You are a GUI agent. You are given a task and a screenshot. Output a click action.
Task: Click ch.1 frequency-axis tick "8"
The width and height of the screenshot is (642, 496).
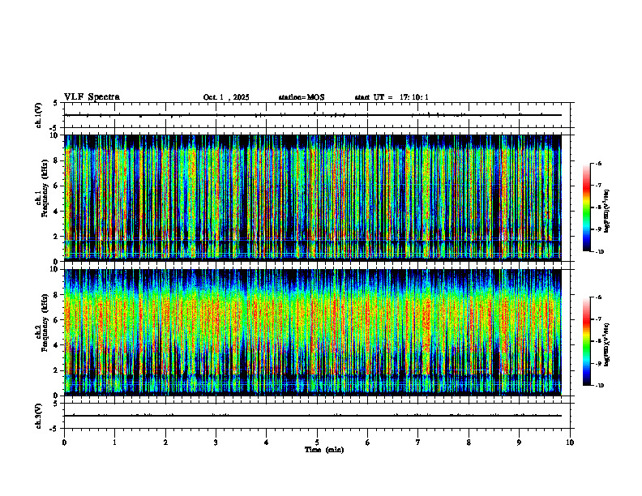tap(58, 160)
